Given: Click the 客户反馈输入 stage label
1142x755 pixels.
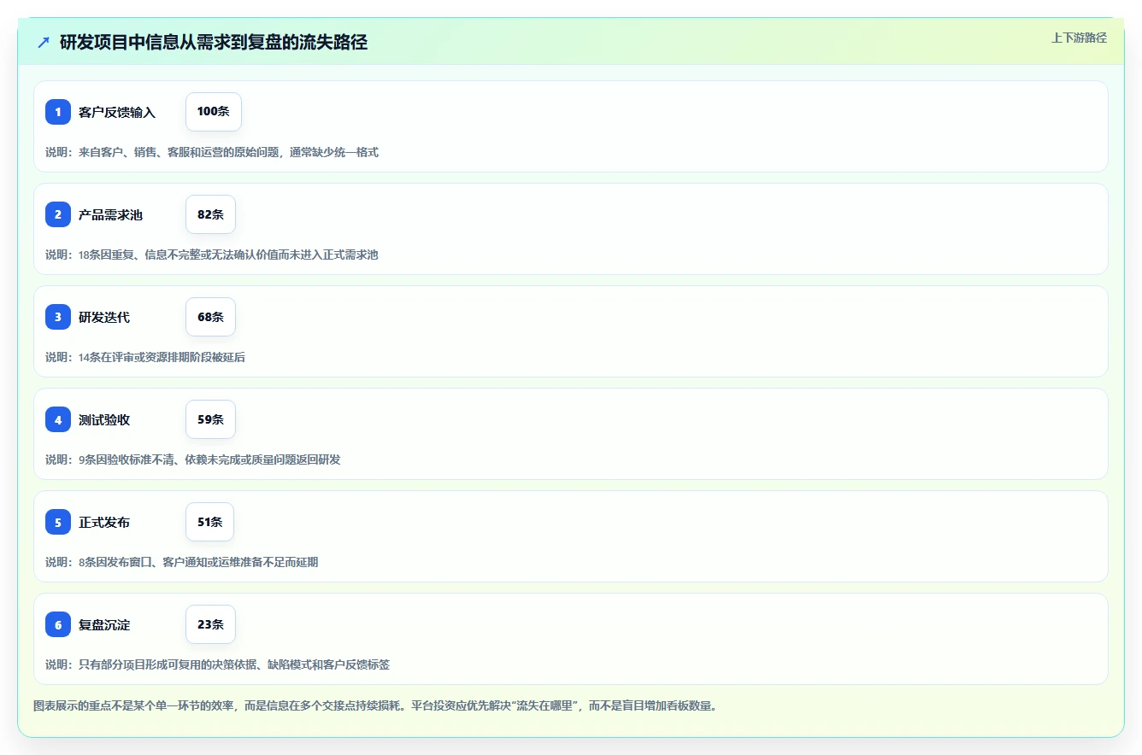Looking at the screenshot, I should [x=117, y=112].
